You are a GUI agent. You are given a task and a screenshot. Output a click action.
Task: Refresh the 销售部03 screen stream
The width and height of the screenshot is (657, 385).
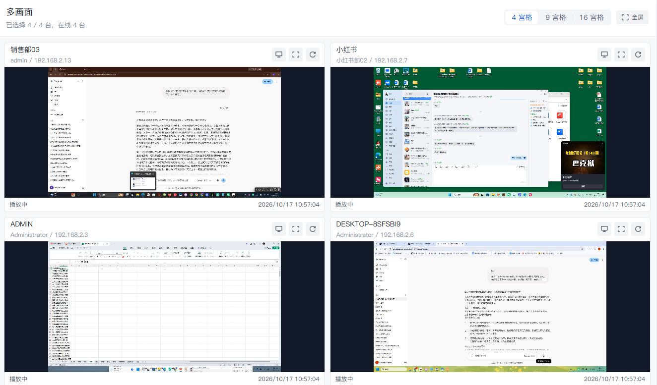click(313, 55)
